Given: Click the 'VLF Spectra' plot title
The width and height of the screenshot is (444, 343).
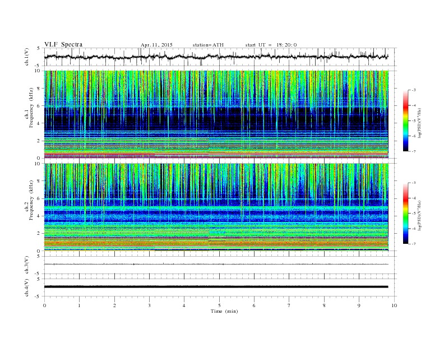Looking at the screenshot, I should (63, 44).
